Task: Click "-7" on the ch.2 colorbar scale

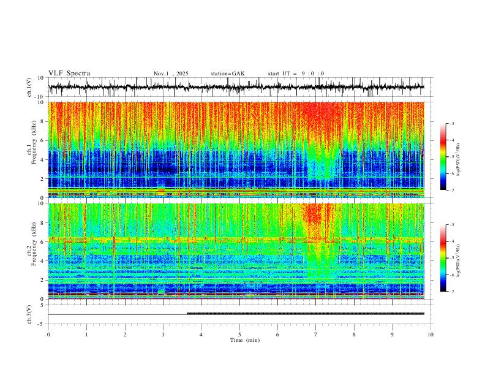Action: coord(452,291)
